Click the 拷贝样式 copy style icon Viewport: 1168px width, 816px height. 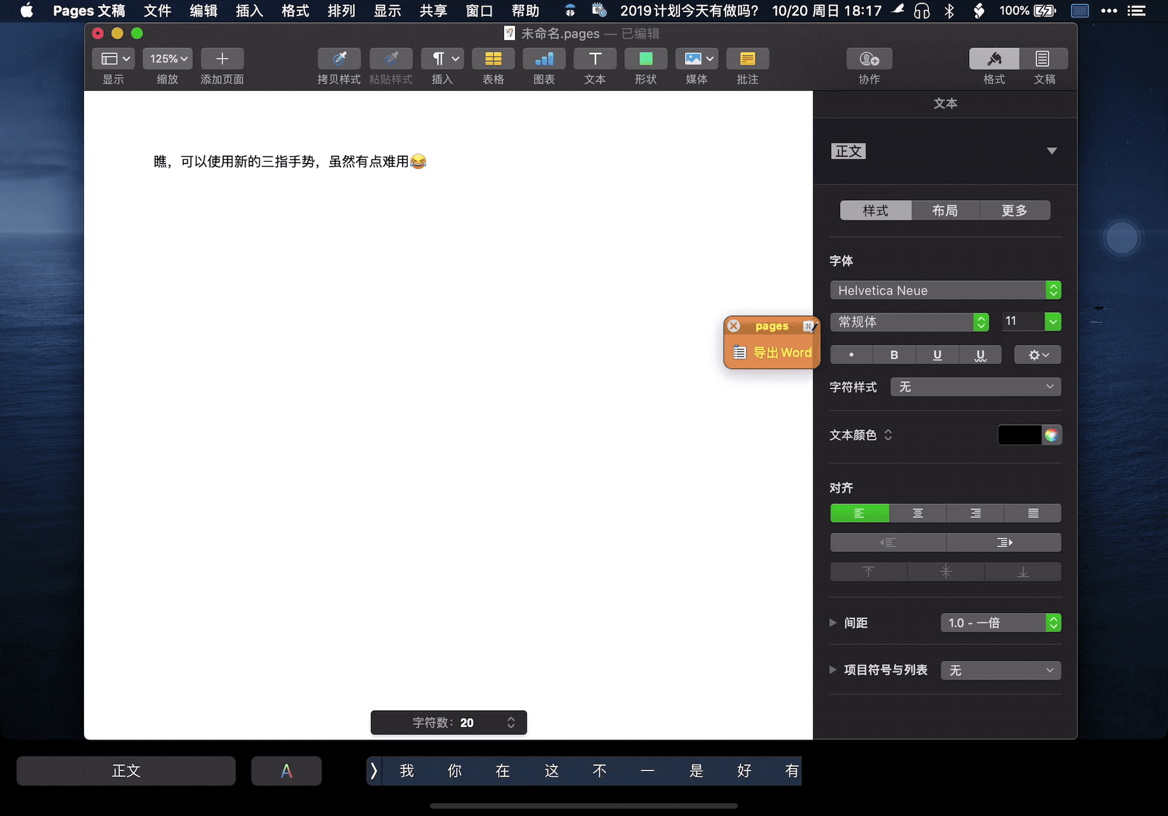(339, 59)
